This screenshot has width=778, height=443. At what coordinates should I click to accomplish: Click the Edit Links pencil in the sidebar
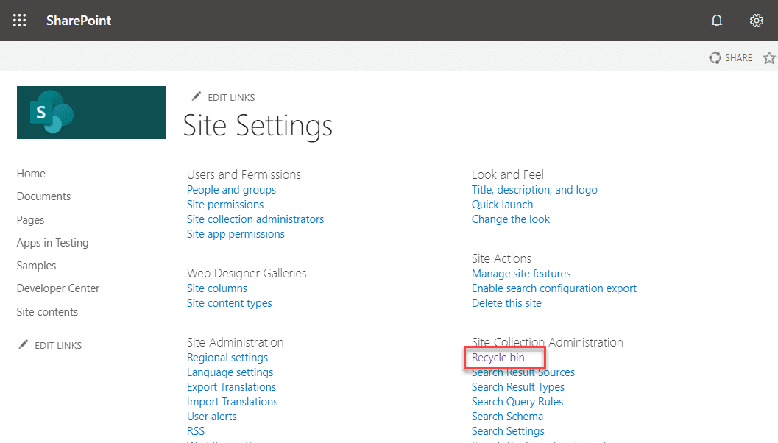coord(49,344)
